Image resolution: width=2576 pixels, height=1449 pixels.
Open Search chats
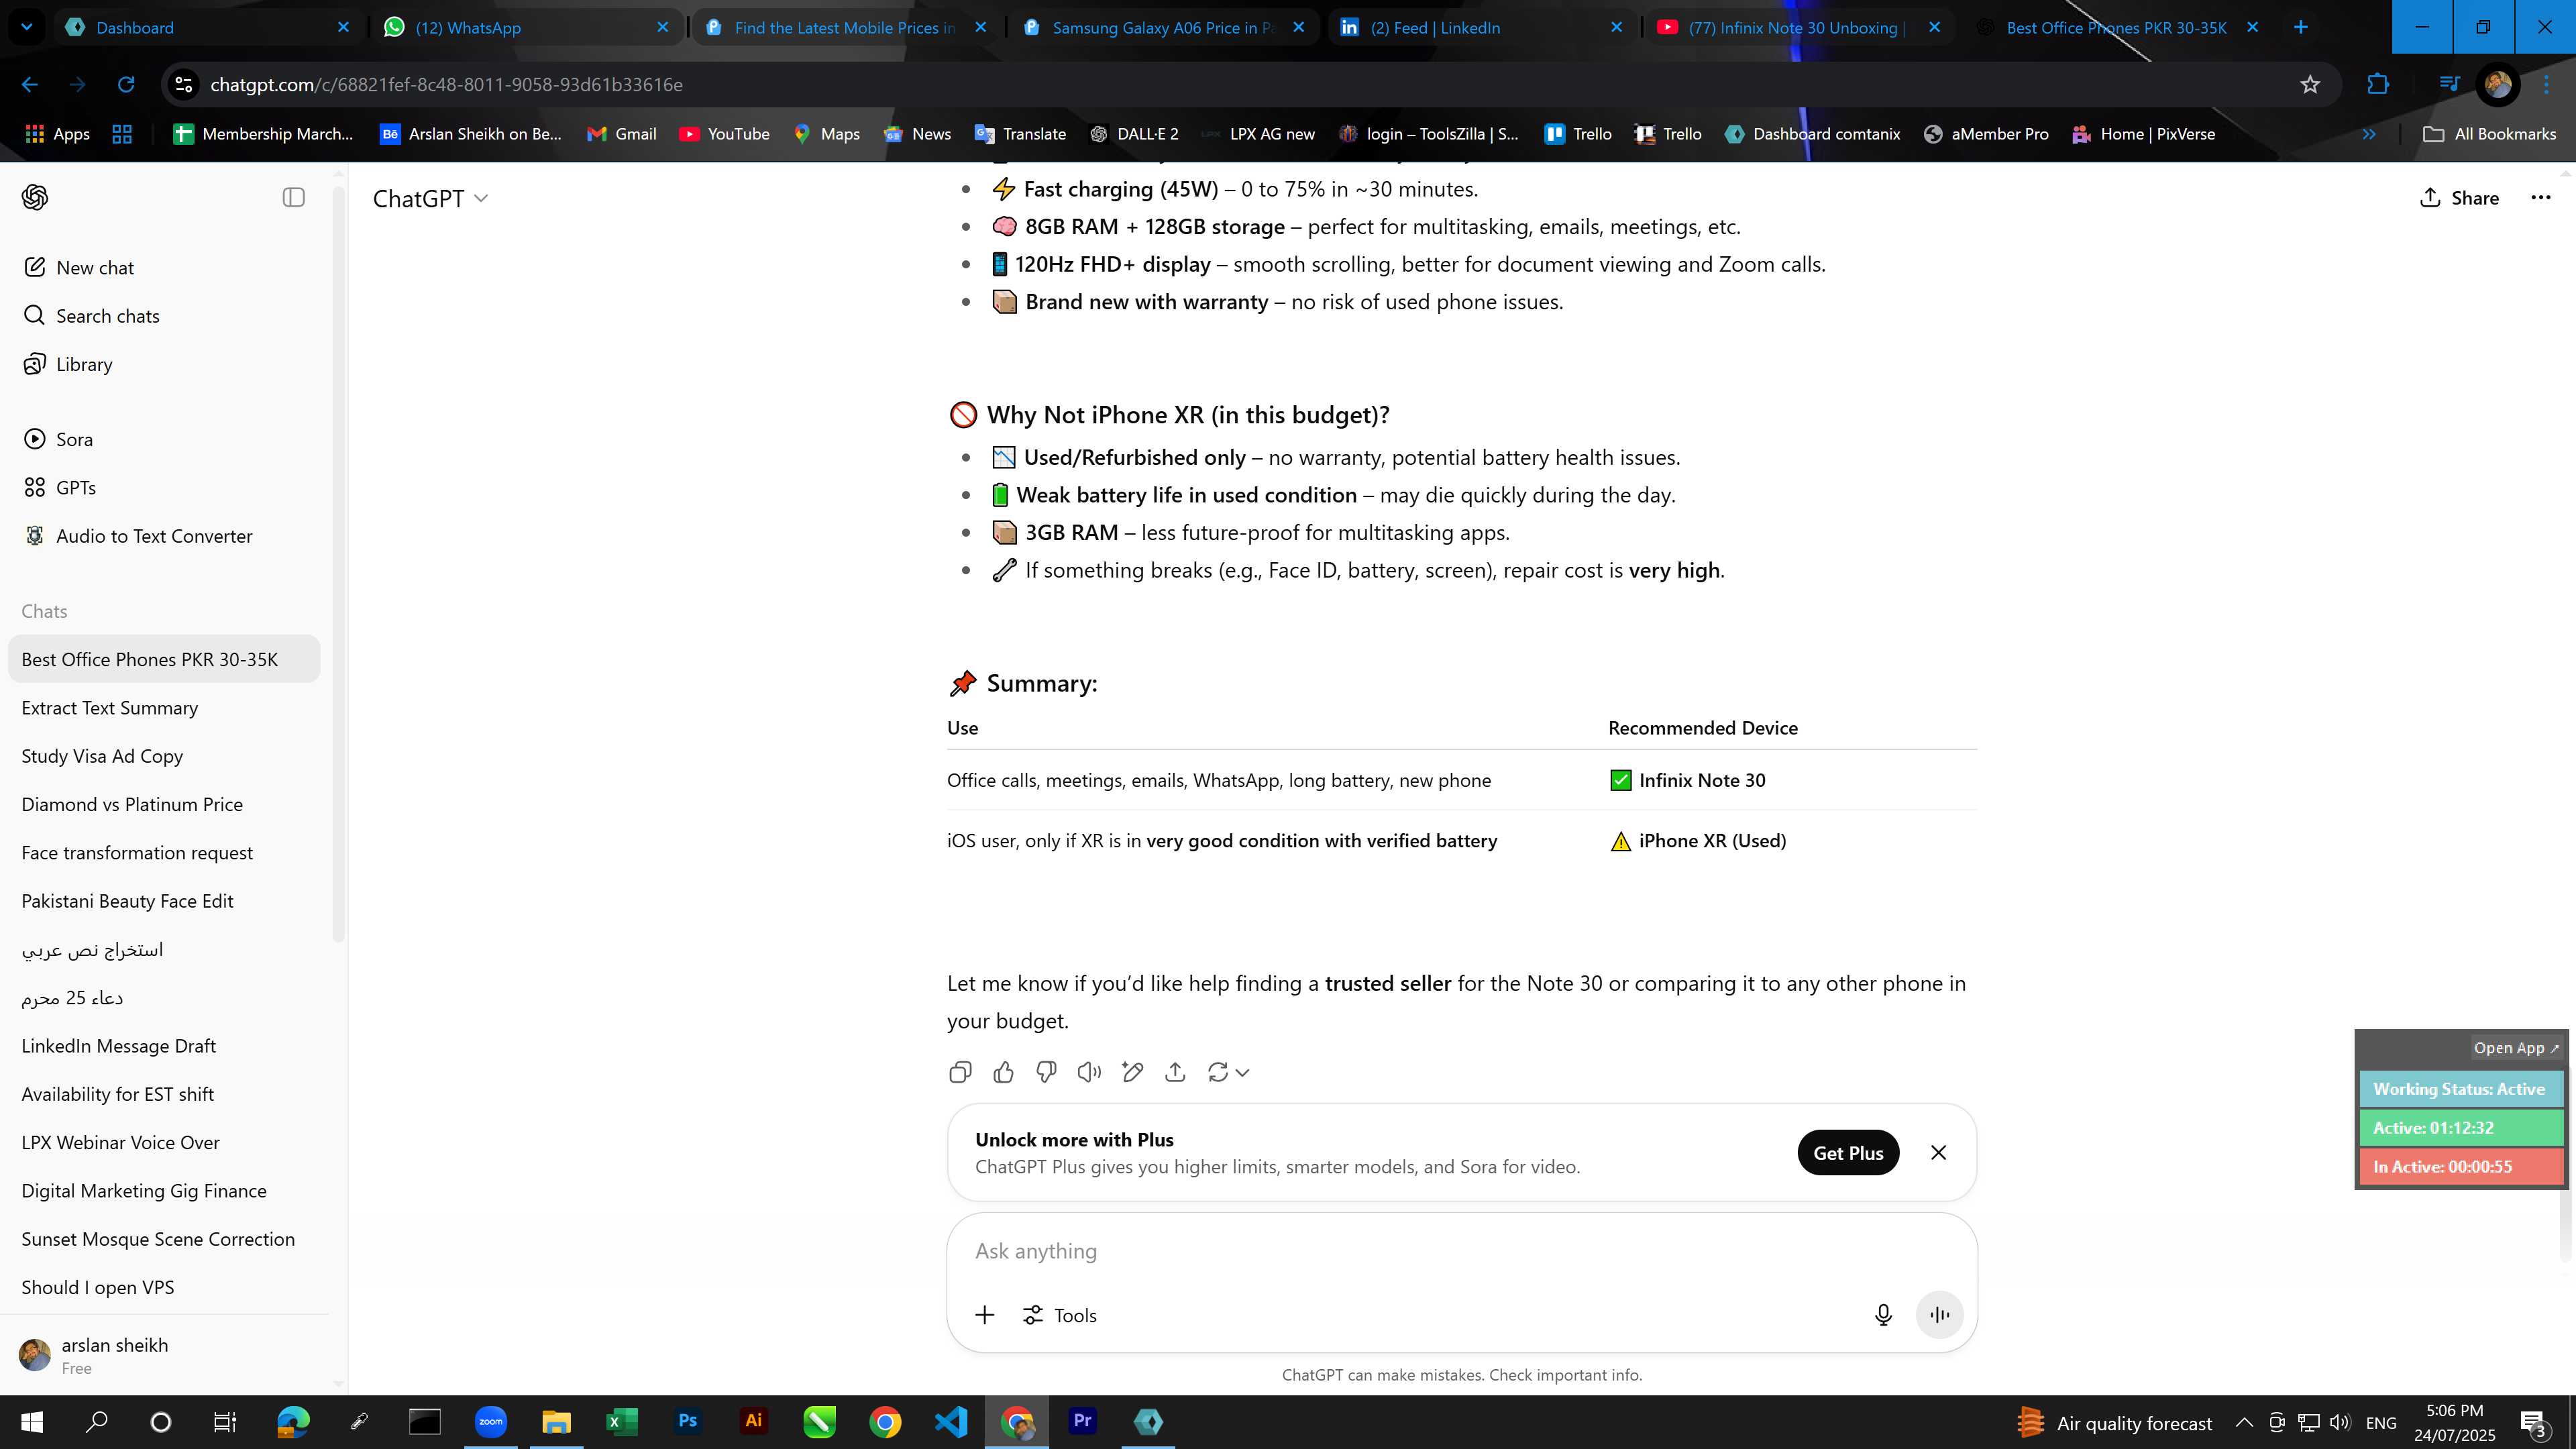point(165,316)
